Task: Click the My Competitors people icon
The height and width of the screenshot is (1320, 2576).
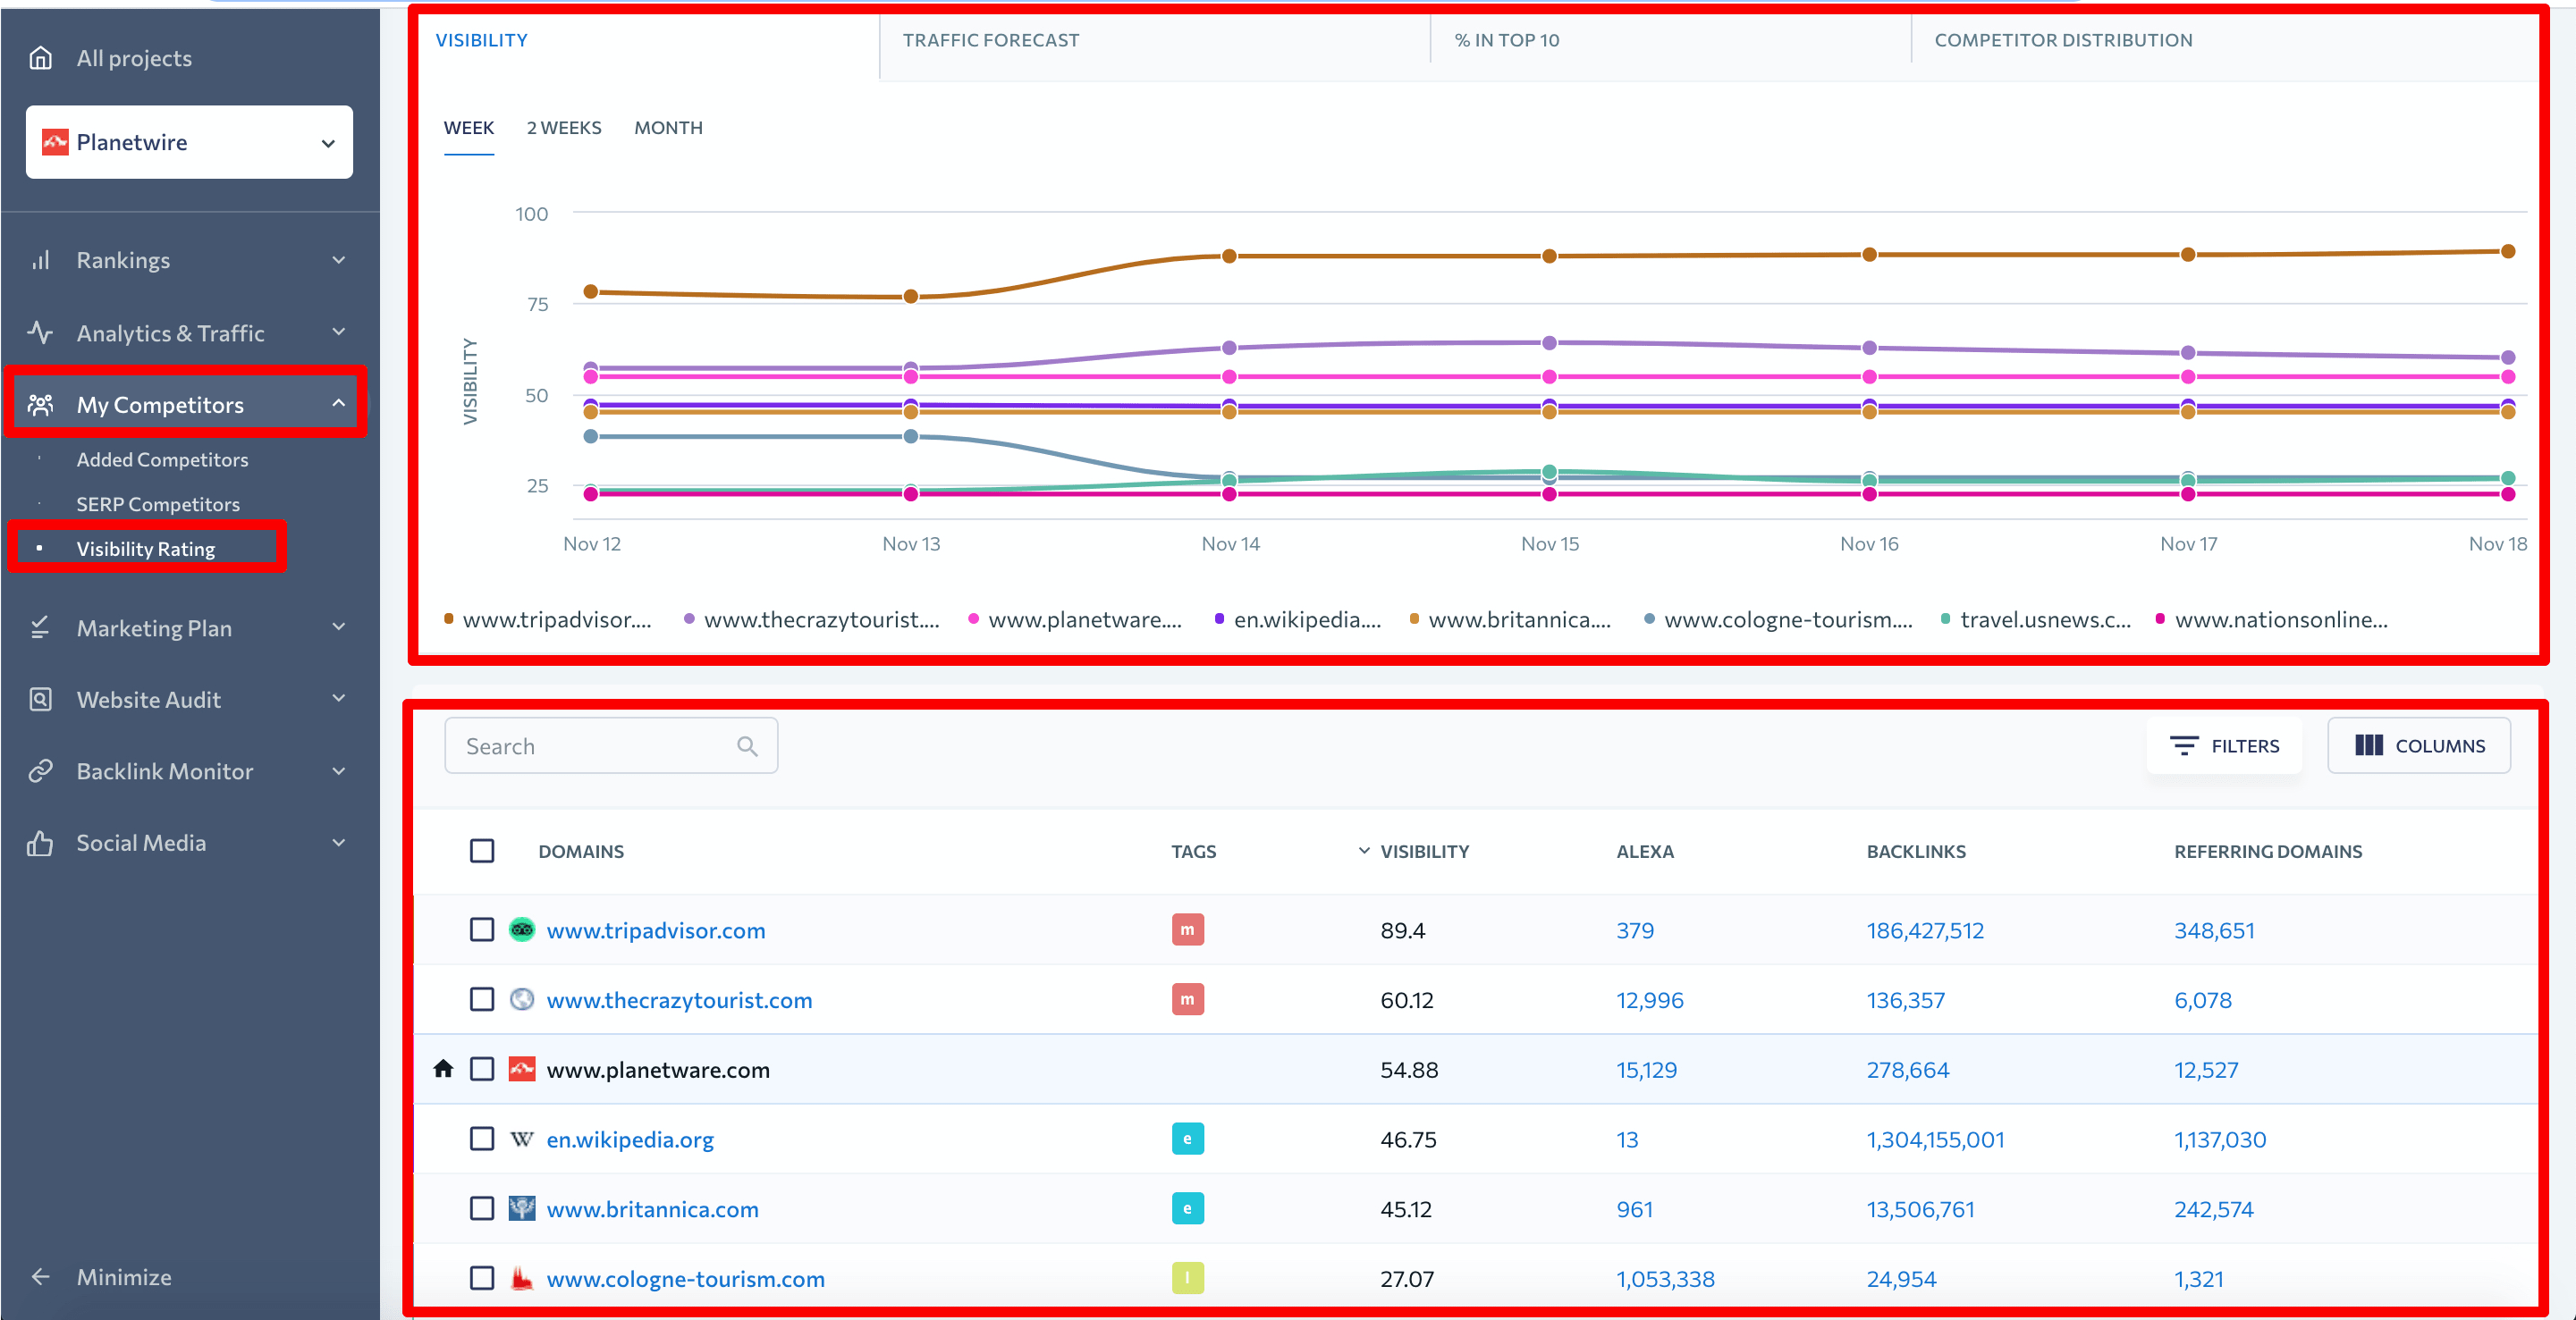Action: click(40, 405)
